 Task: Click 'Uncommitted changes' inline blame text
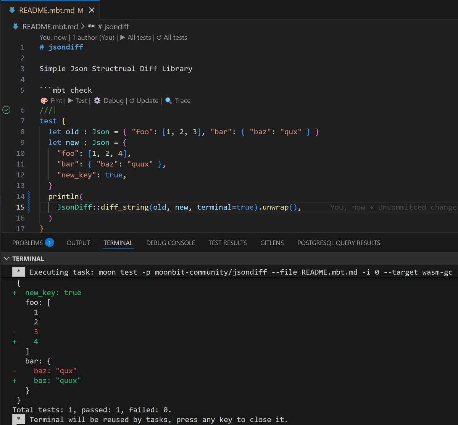(x=418, y=207)
